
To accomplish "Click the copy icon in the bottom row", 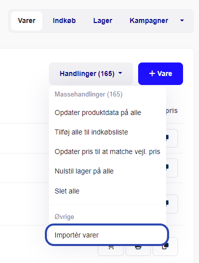I will 165,246.
